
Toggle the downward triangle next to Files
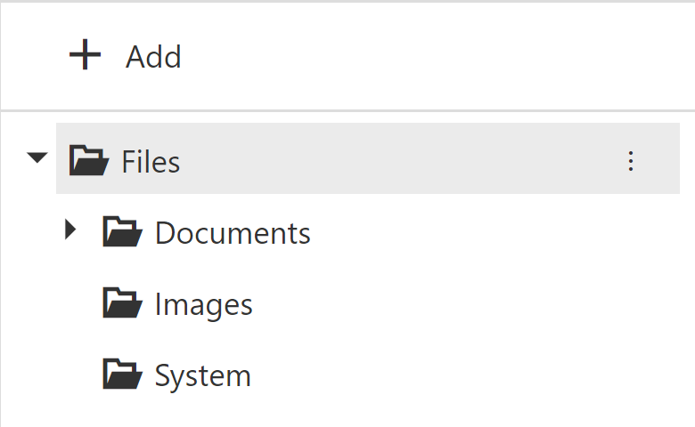pyautogui.click(x=37, y=157)
